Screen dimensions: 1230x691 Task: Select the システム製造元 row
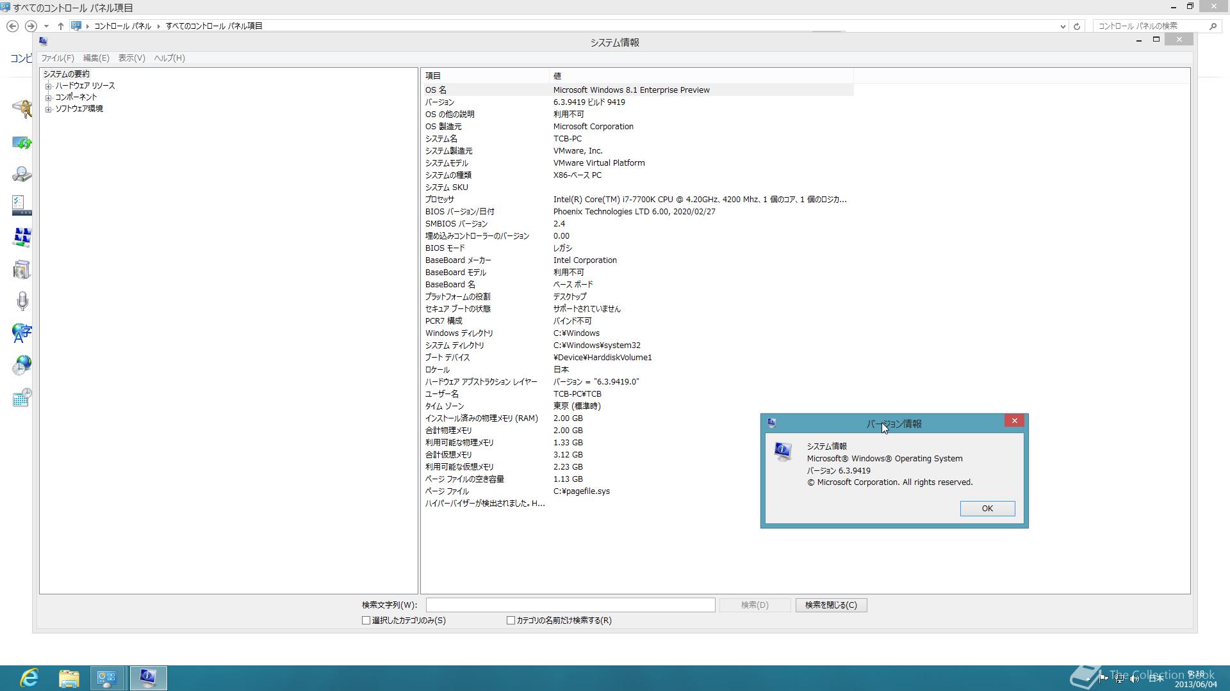coord(637,151)
